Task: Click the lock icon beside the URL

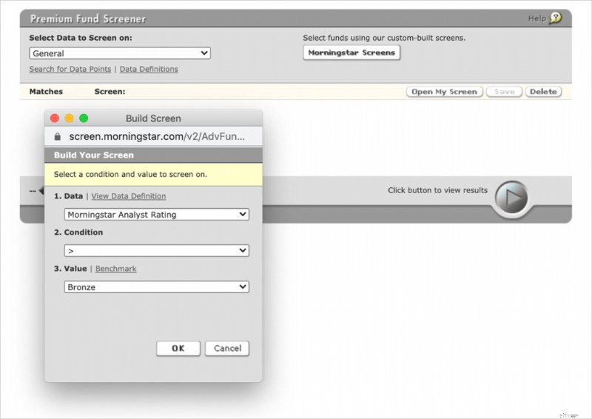Action: [x=58, y=136]
